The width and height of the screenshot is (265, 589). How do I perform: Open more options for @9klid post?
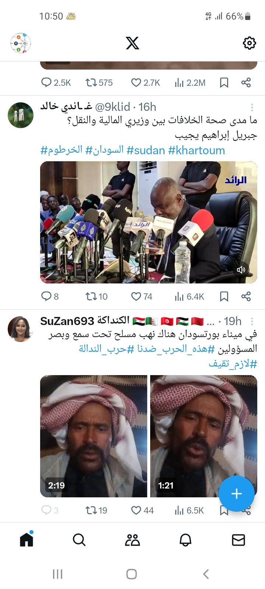point(252,107)
